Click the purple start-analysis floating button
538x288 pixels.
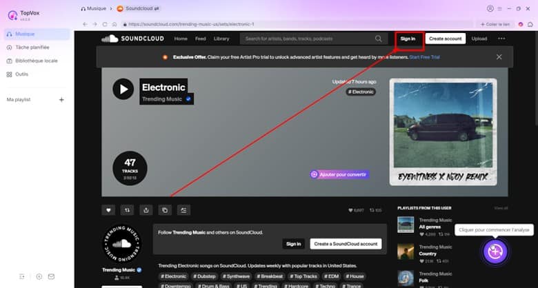click(x=495, y=251)
